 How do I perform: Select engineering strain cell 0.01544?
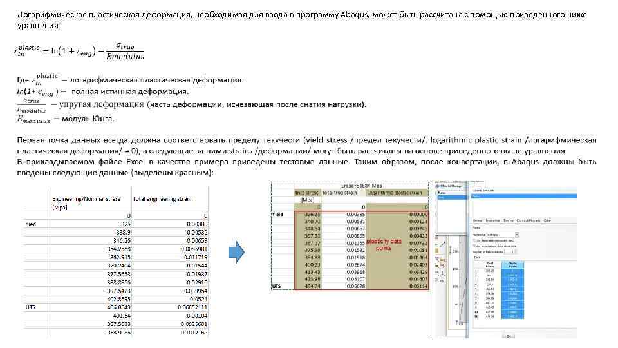(x=169, y=266)
